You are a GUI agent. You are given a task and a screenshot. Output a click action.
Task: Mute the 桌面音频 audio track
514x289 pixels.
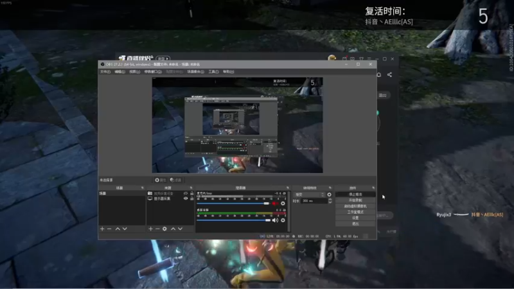coord(275,220)
